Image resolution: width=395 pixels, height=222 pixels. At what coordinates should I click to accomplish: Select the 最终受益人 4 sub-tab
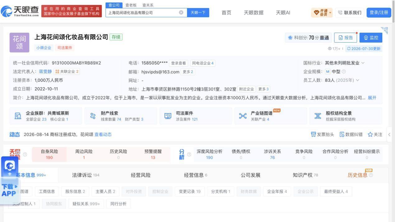coord(336,192)
